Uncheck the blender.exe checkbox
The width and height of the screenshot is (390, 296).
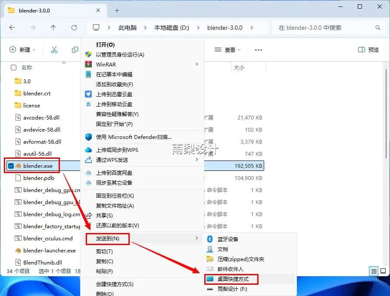click(11, 166)
